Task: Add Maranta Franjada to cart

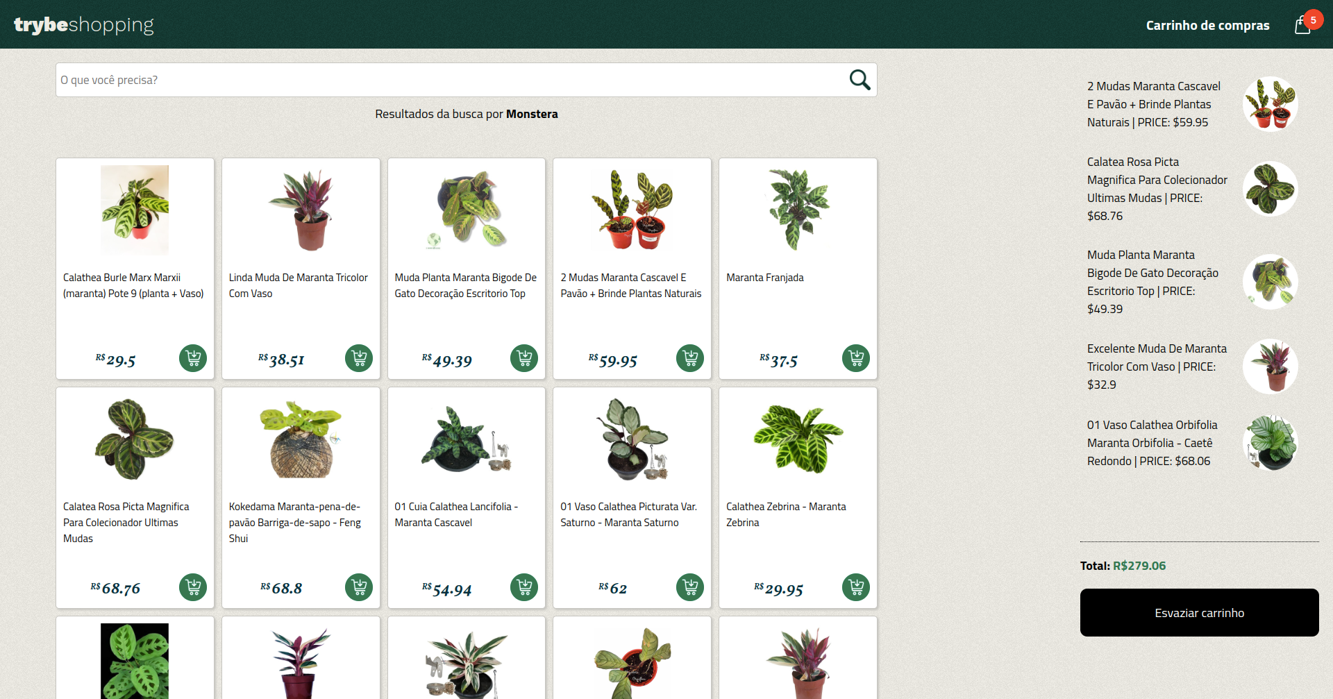Action: click(856, 358)
